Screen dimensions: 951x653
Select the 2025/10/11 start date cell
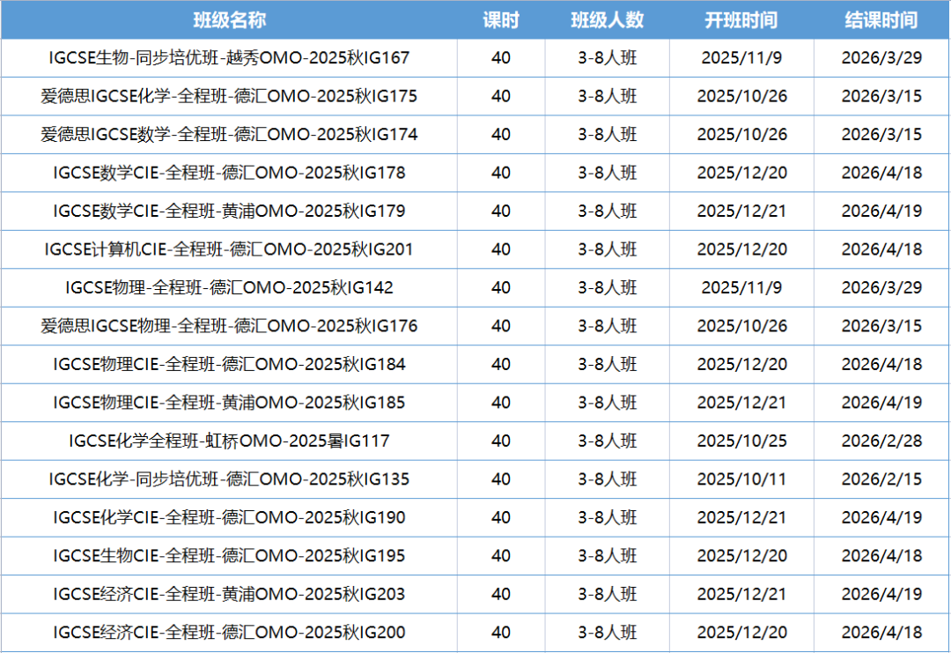[741, 479]
